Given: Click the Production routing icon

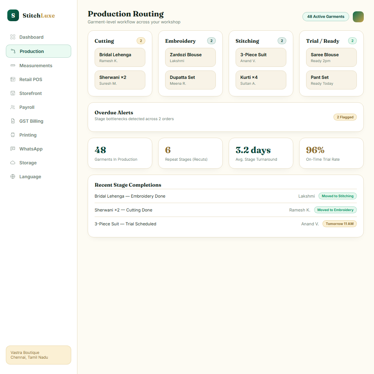Looking at the screenshot, I should tap(13, 51).
